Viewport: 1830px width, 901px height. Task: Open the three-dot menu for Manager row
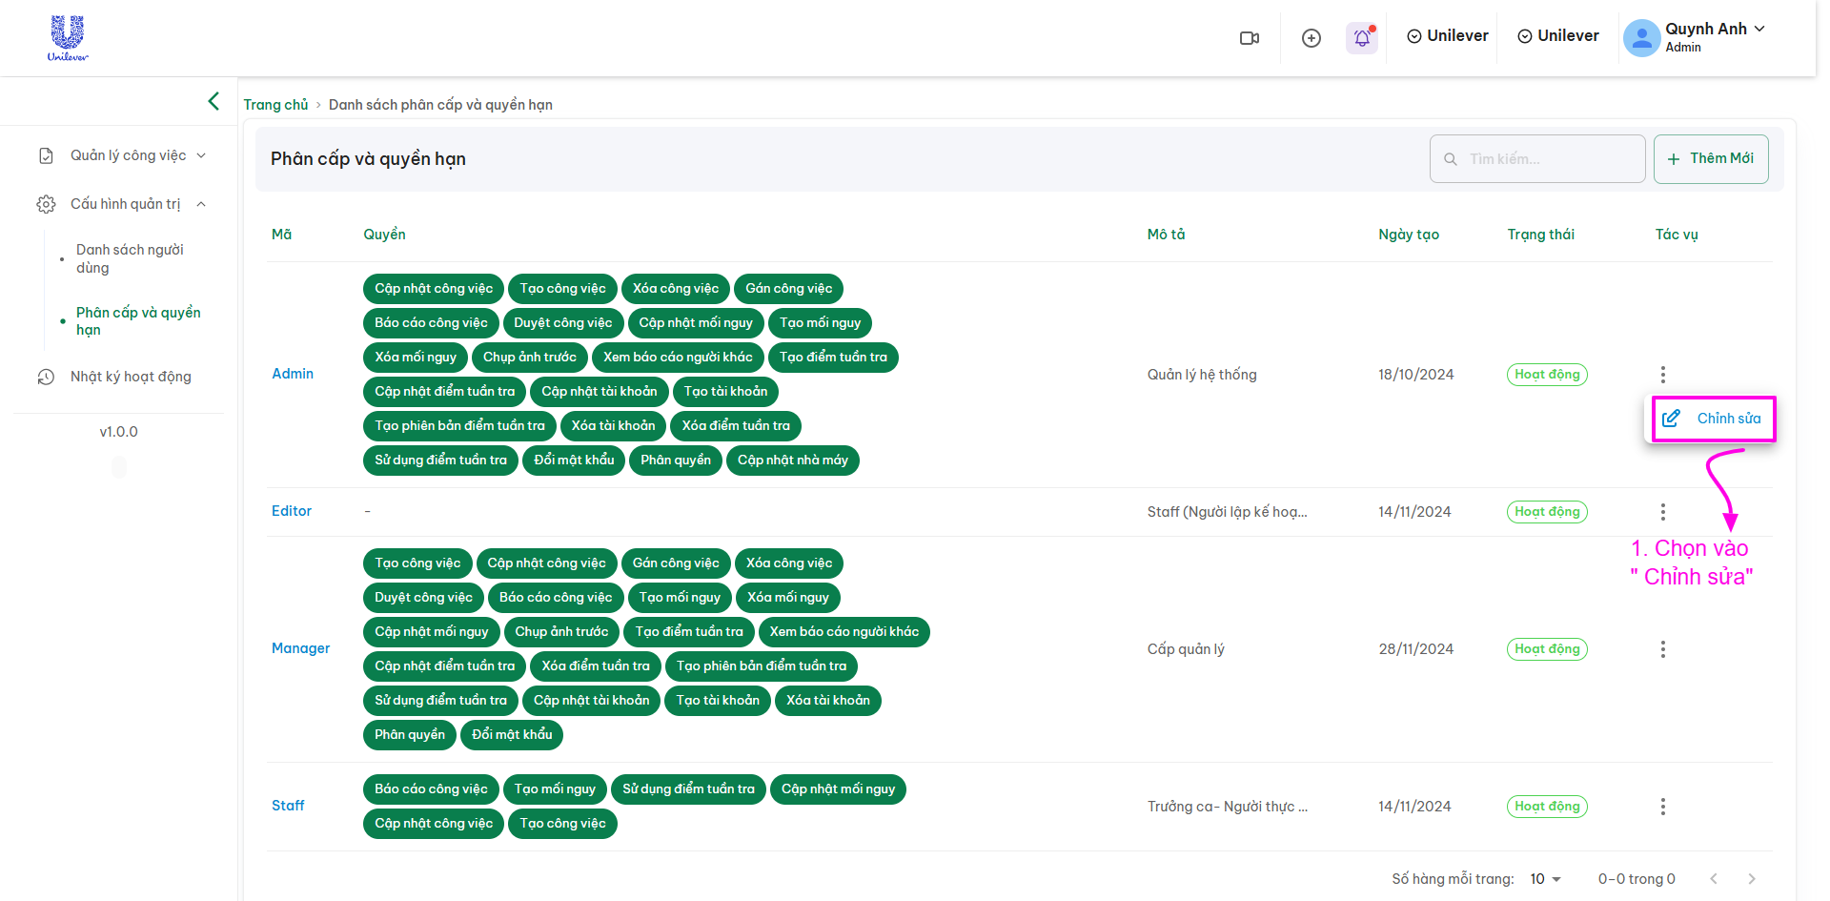pos(1662,649)
